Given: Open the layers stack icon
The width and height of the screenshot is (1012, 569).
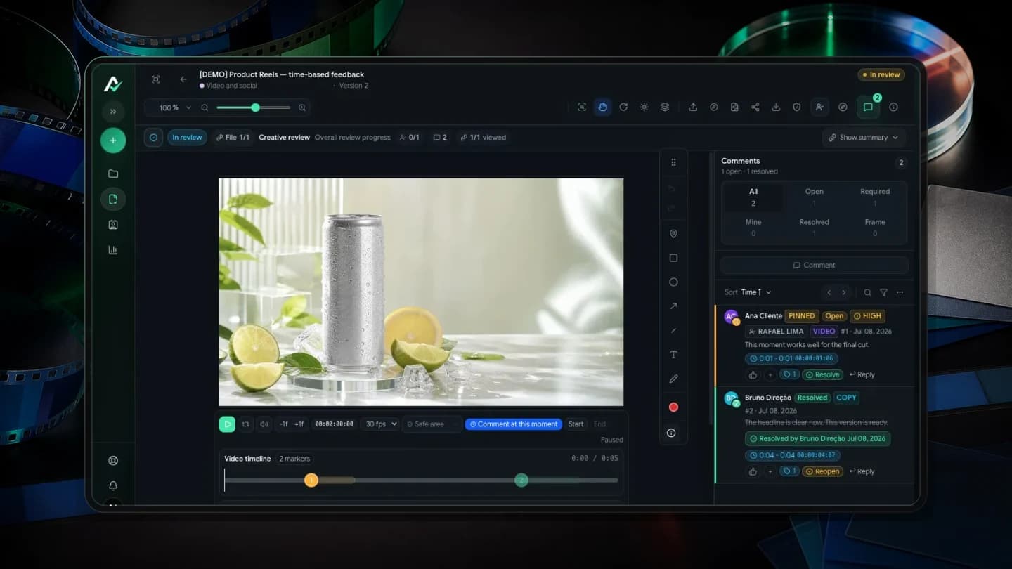Looking at the screenshot, I should point(664,107).
